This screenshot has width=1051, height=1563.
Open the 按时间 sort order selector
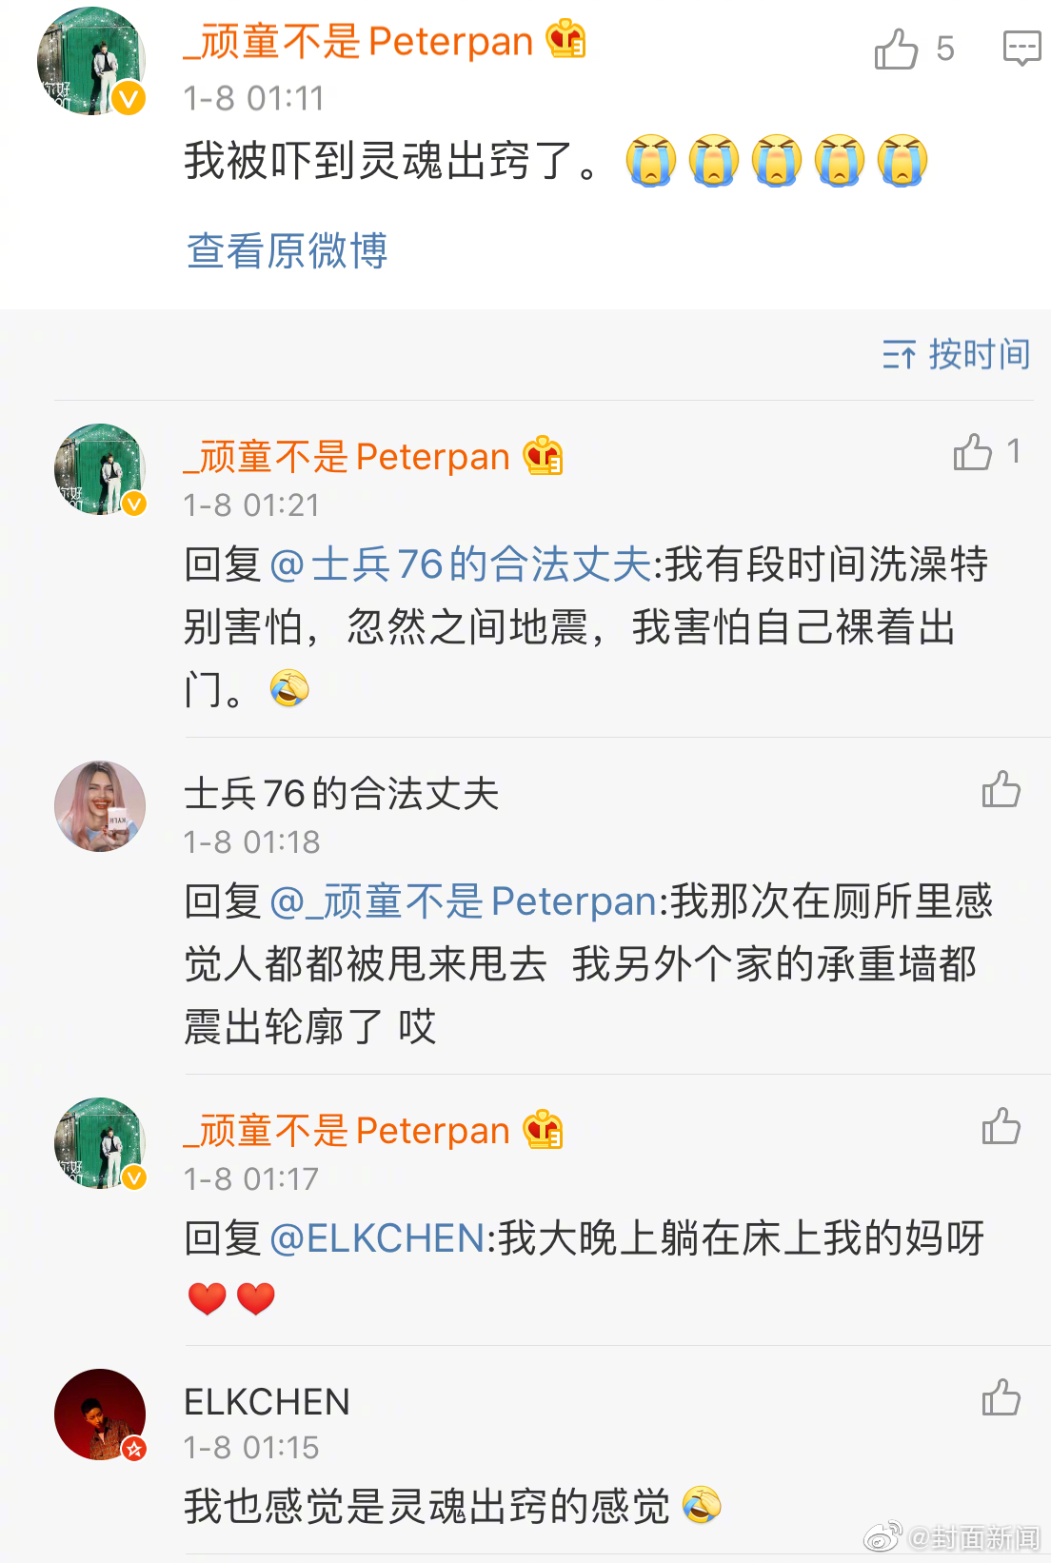pos(956,354)
